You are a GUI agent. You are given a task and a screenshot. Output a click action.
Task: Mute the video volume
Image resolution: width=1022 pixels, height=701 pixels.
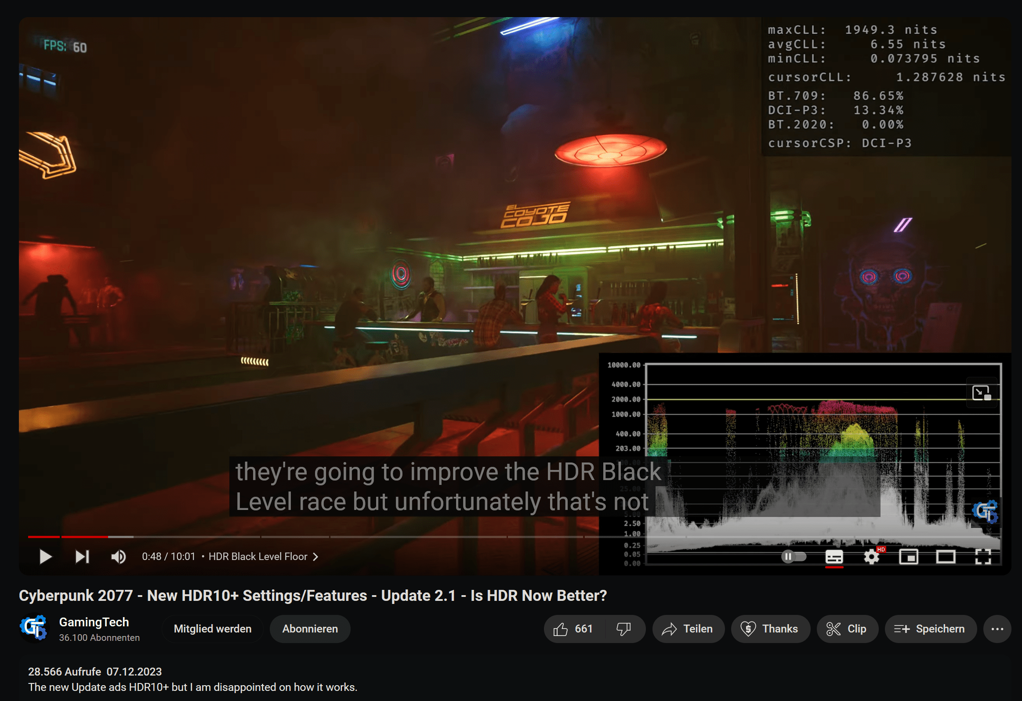click(x=118, y=556)
